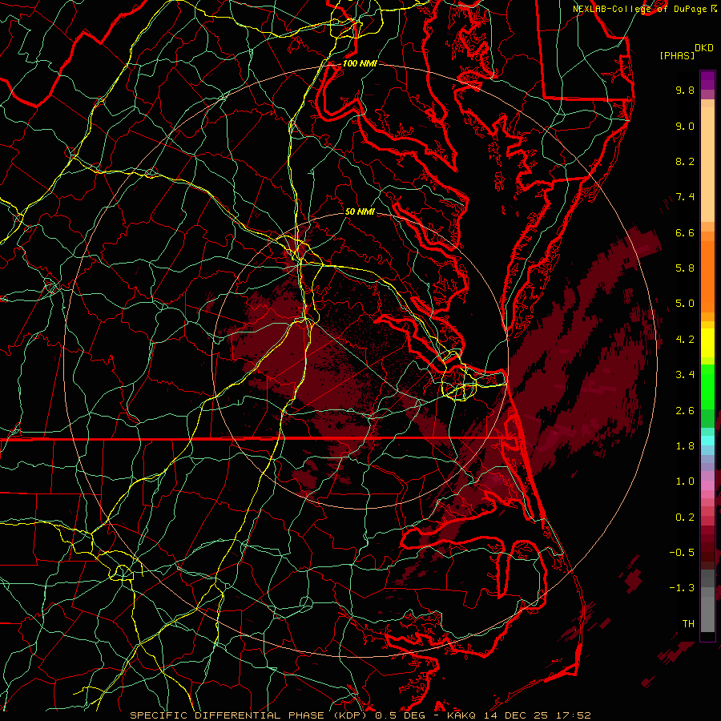The height and width of the screenshot is (721, 721).
Task: Click the 1.8 value on the scale
Action: [685, 446]
